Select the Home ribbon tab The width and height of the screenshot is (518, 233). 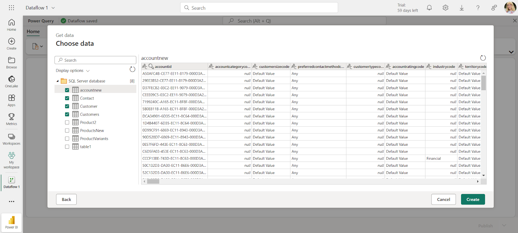point(33,32)
